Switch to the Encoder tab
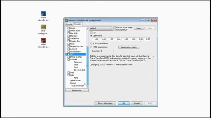The image size is (211, 118). tap(69, 24)
